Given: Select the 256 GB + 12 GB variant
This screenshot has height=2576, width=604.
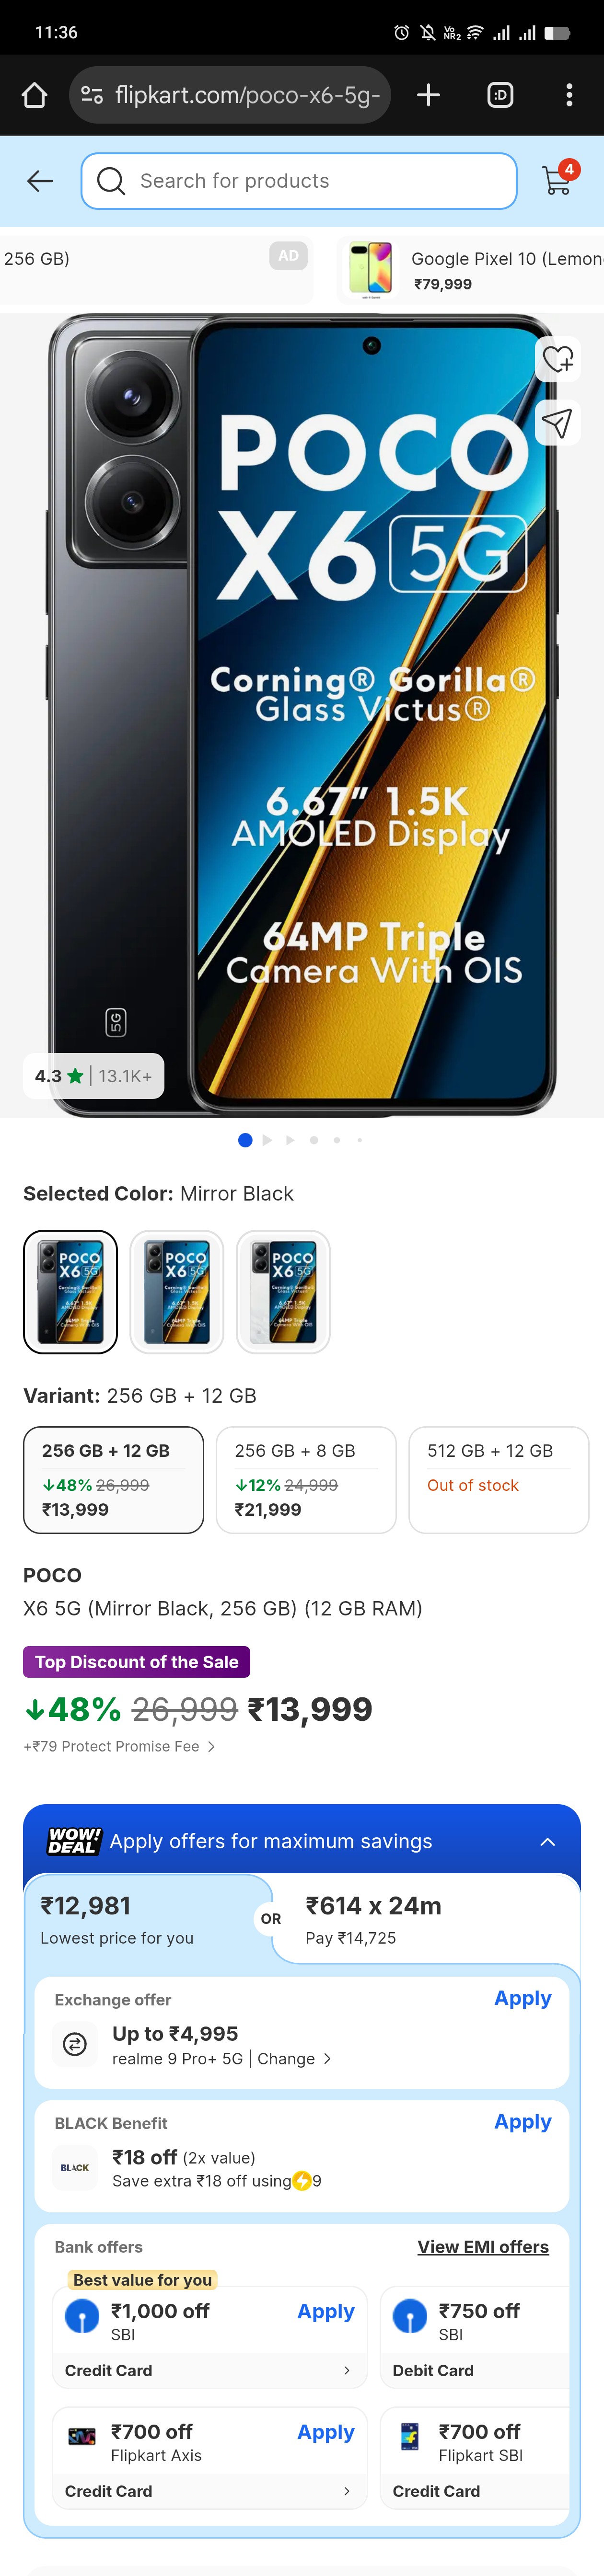Looking at the screenshot, I should (x=113, y=1479).
